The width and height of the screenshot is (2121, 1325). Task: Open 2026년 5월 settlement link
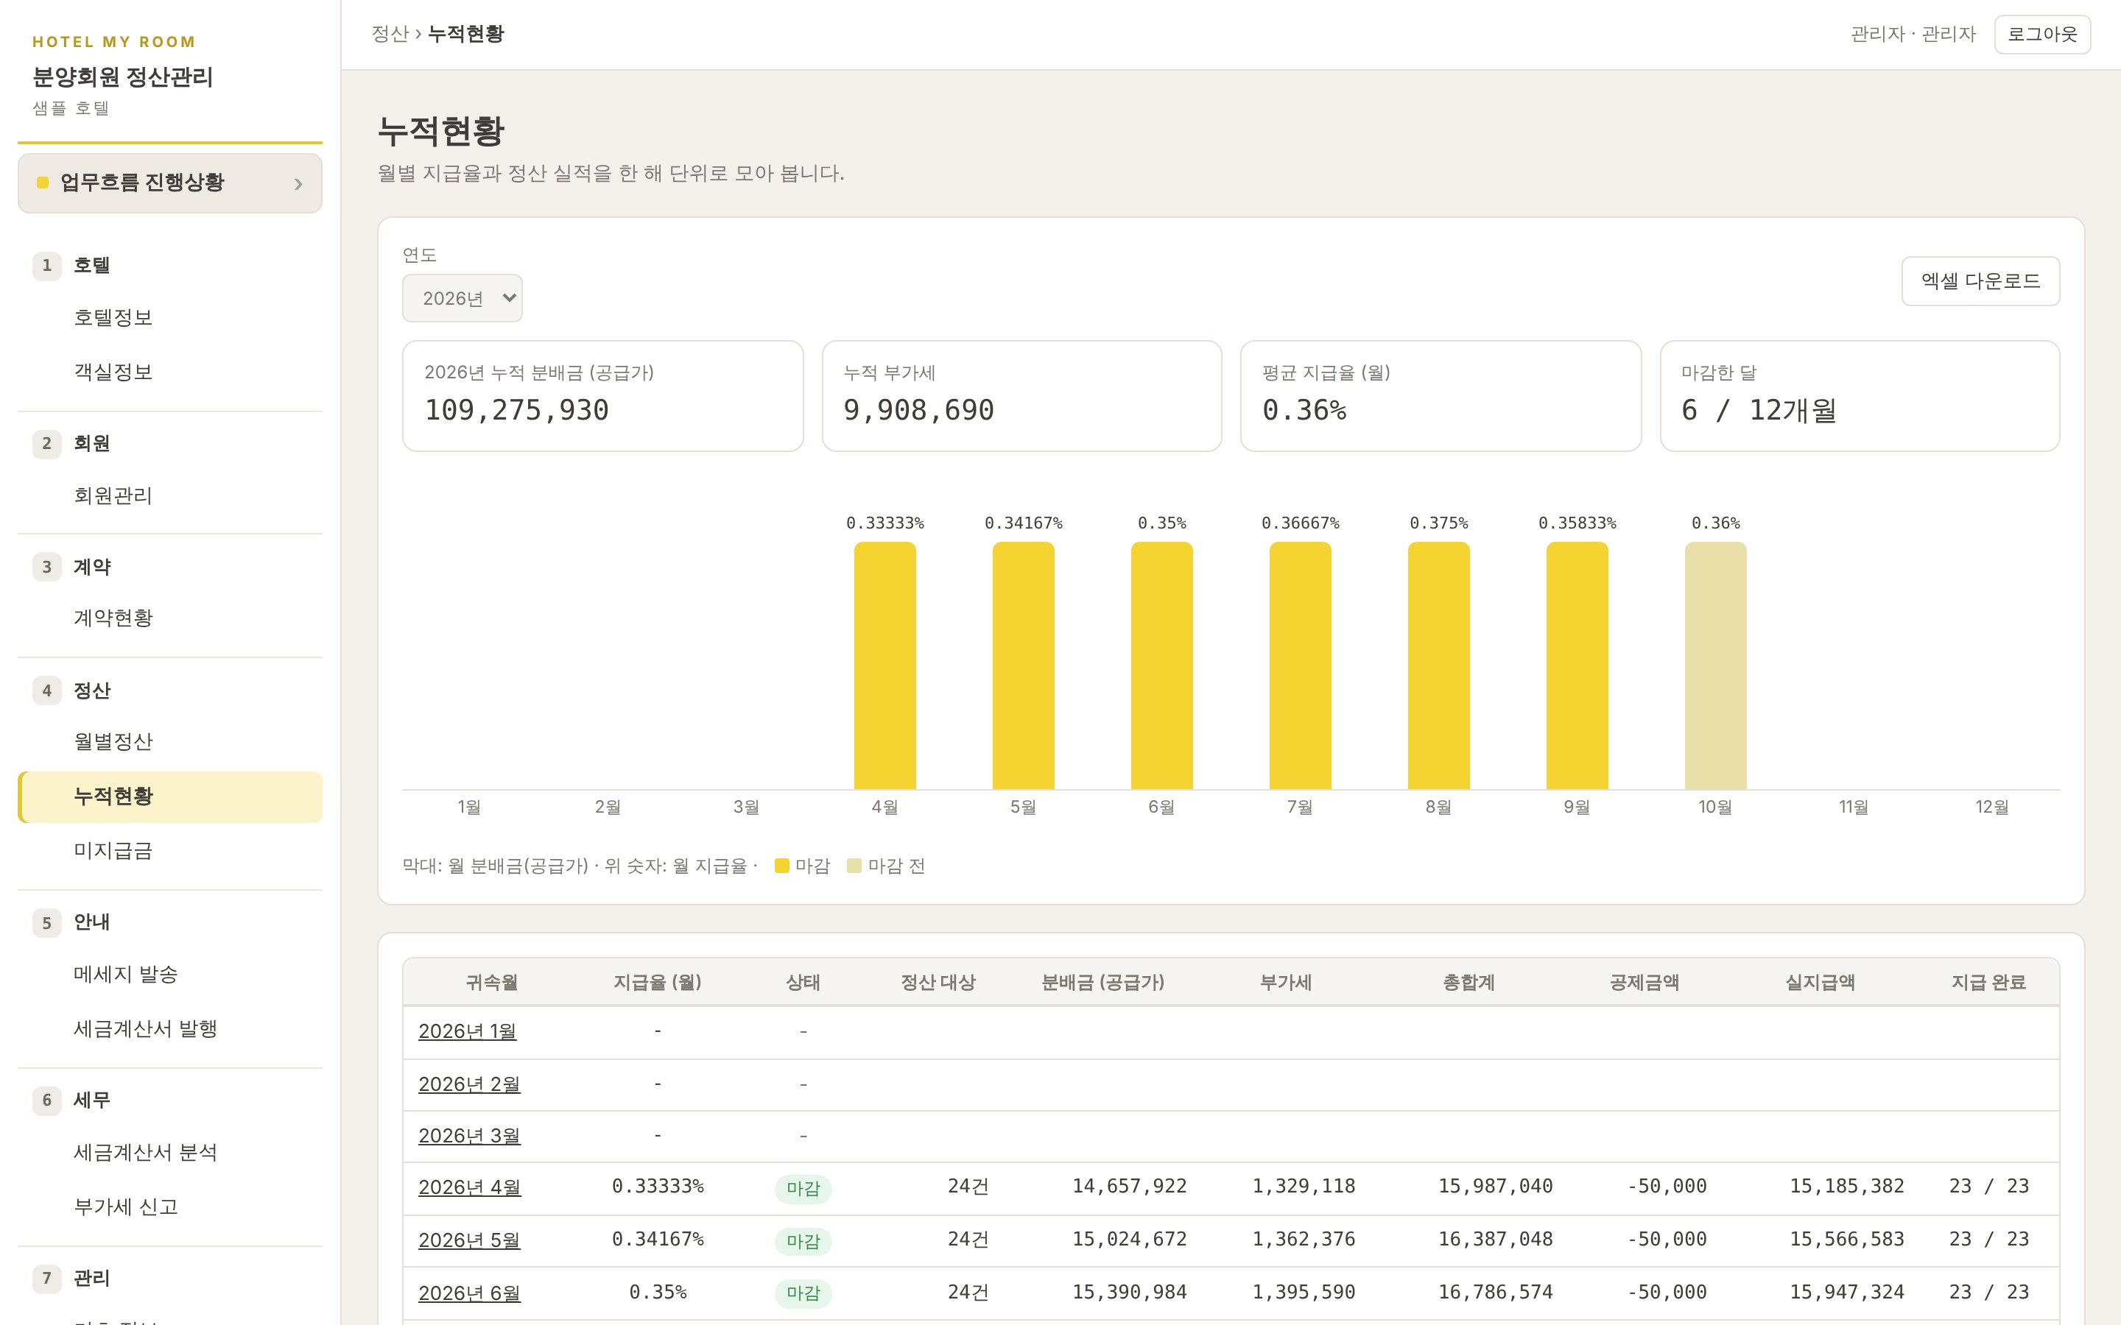click(x=469, y=1241)
